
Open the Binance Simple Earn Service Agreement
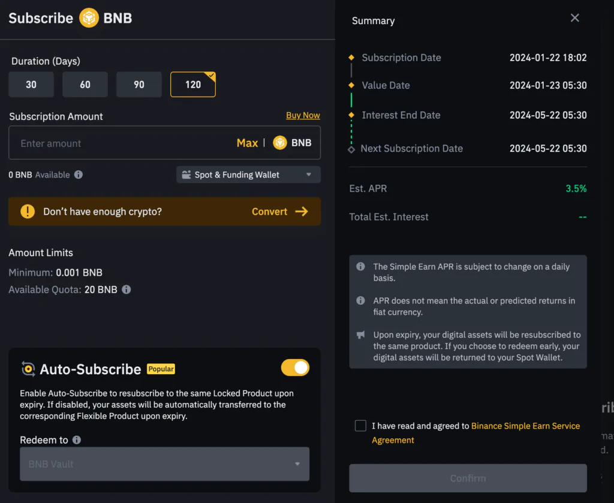click(x=525, y=426)
